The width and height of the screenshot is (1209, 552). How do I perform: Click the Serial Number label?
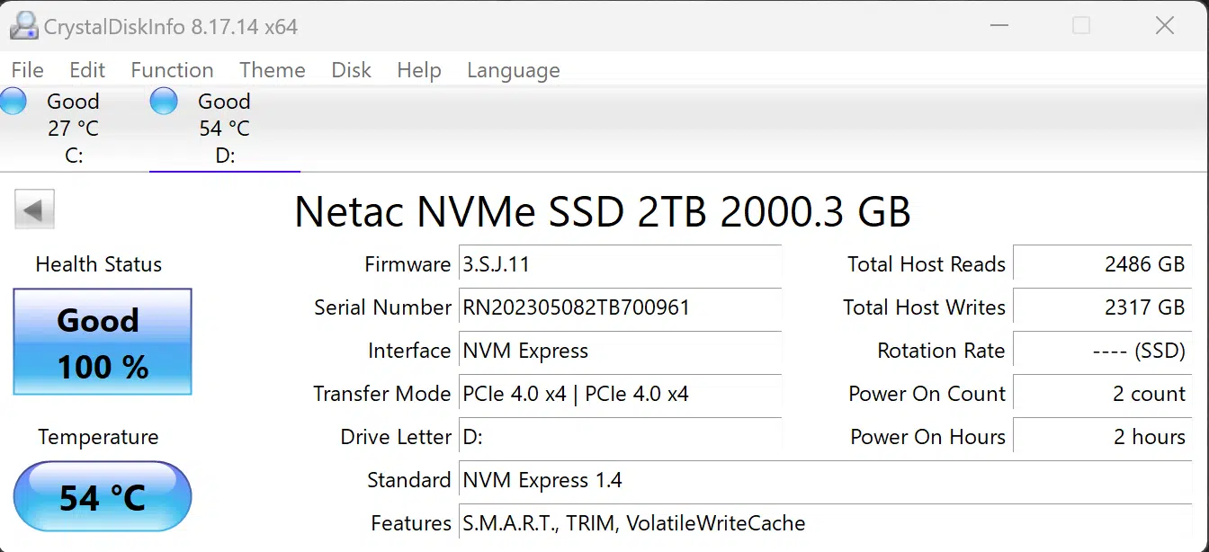(x=382, y=307)
